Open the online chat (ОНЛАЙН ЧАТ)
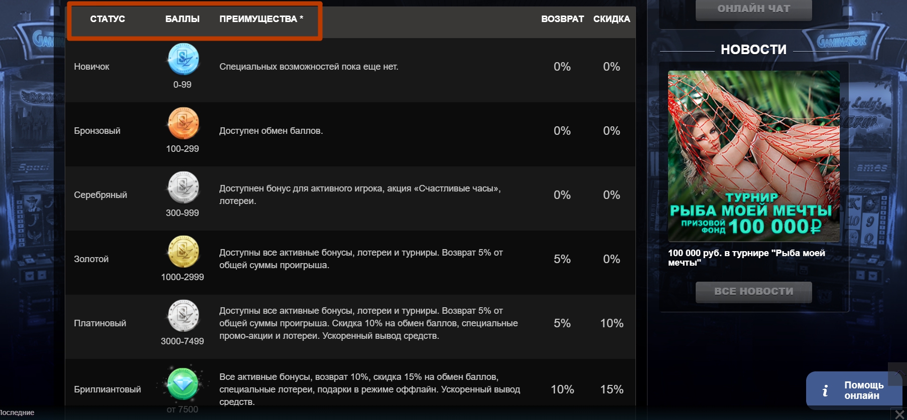 tap(753, 9)
